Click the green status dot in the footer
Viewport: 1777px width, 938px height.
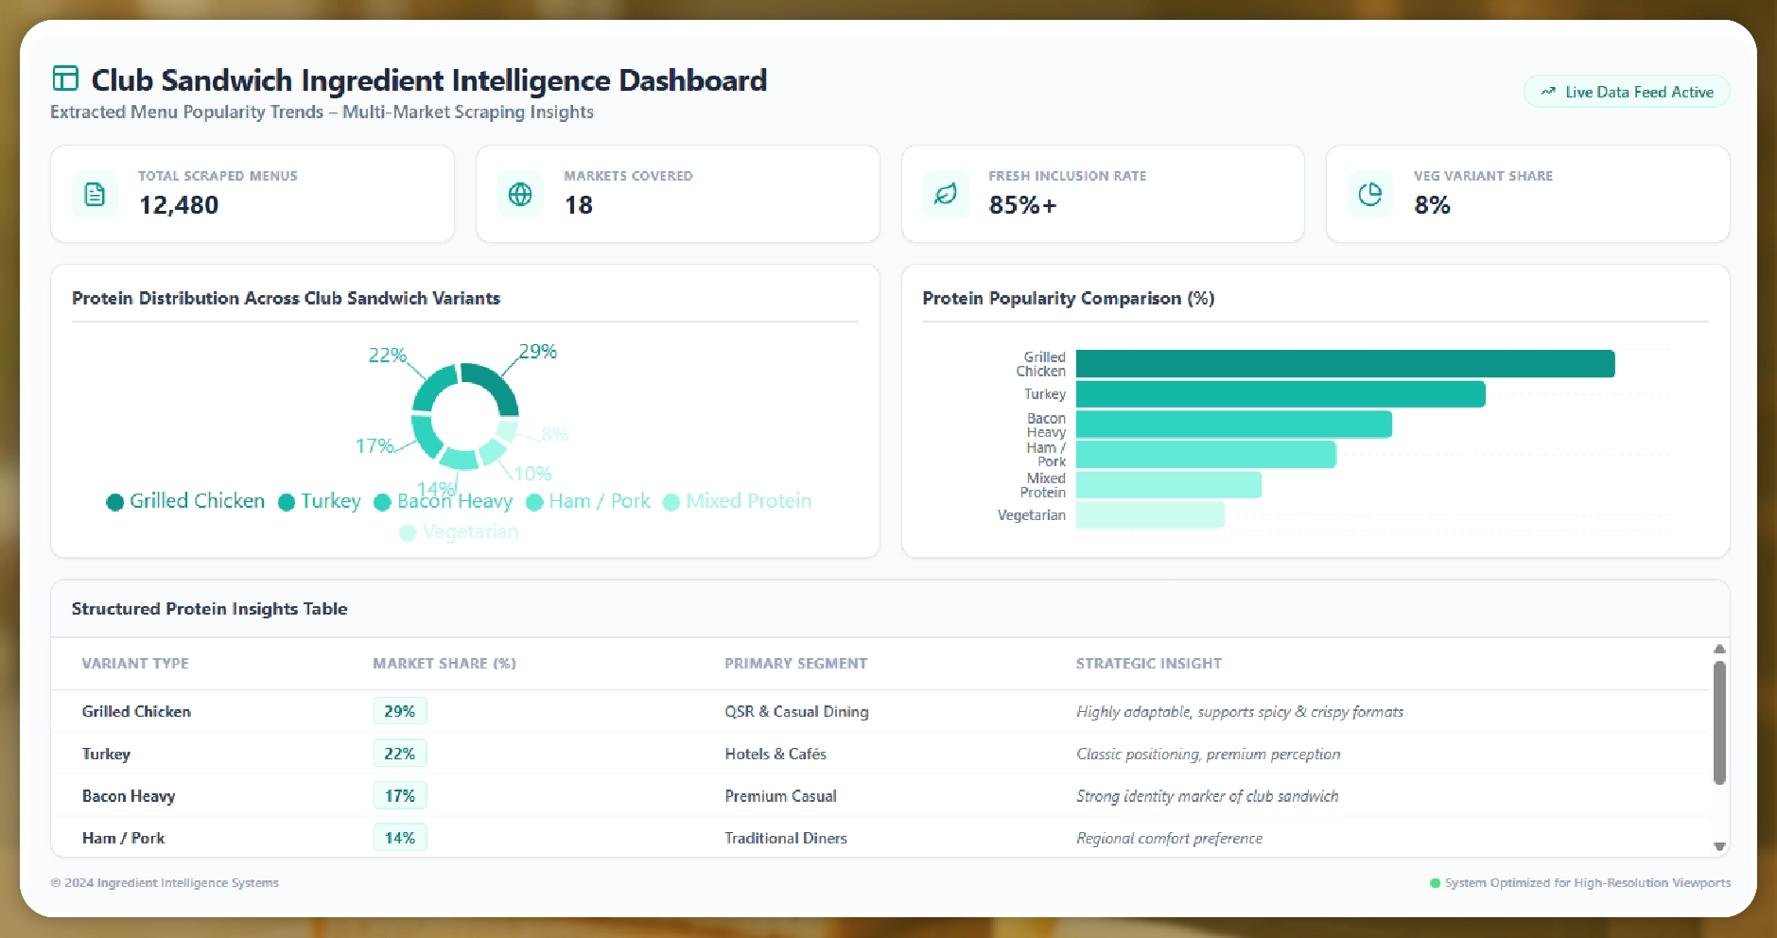[1435, 883]
